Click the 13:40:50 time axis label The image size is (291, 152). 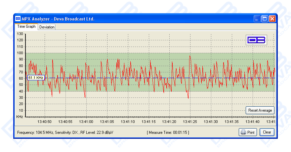(x=45, y=122)
